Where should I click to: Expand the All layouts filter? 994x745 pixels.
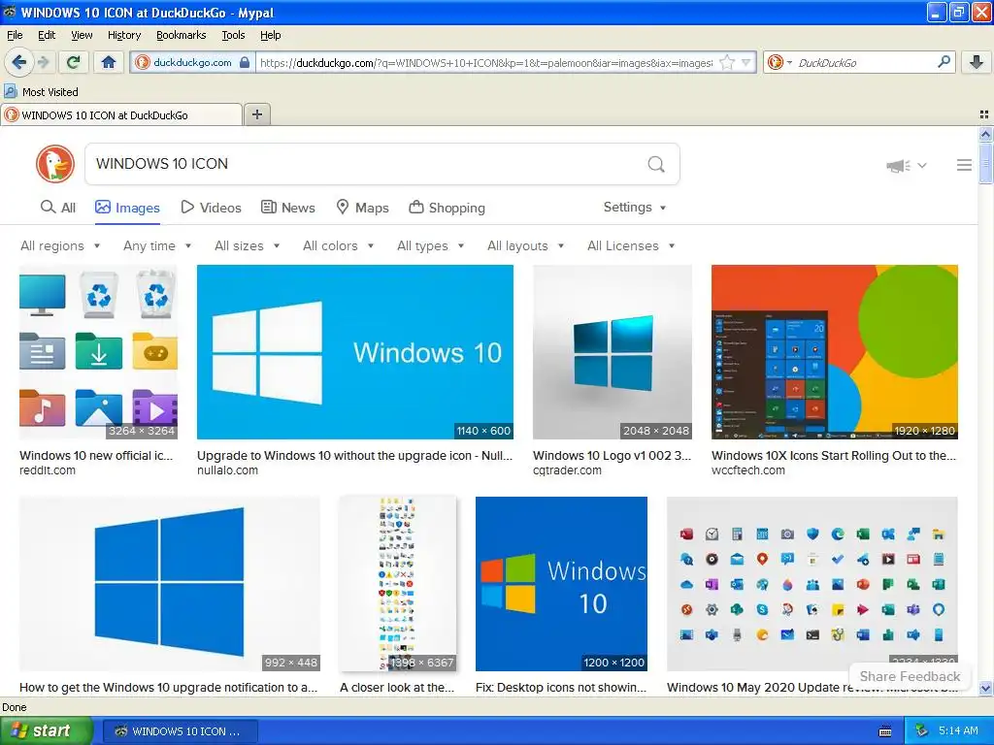[525, 245]
